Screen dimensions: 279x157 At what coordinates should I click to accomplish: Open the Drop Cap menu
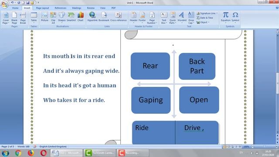(191, 18)
